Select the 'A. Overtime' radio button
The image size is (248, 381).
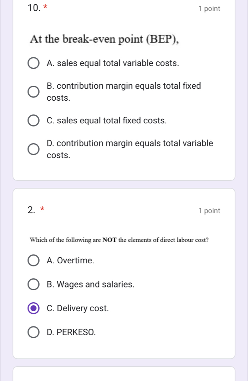coord(34,261)
